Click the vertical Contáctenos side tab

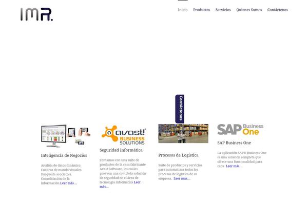[x=180, y=109]
